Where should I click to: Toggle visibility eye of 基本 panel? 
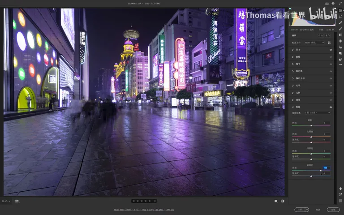pos(331,50)
